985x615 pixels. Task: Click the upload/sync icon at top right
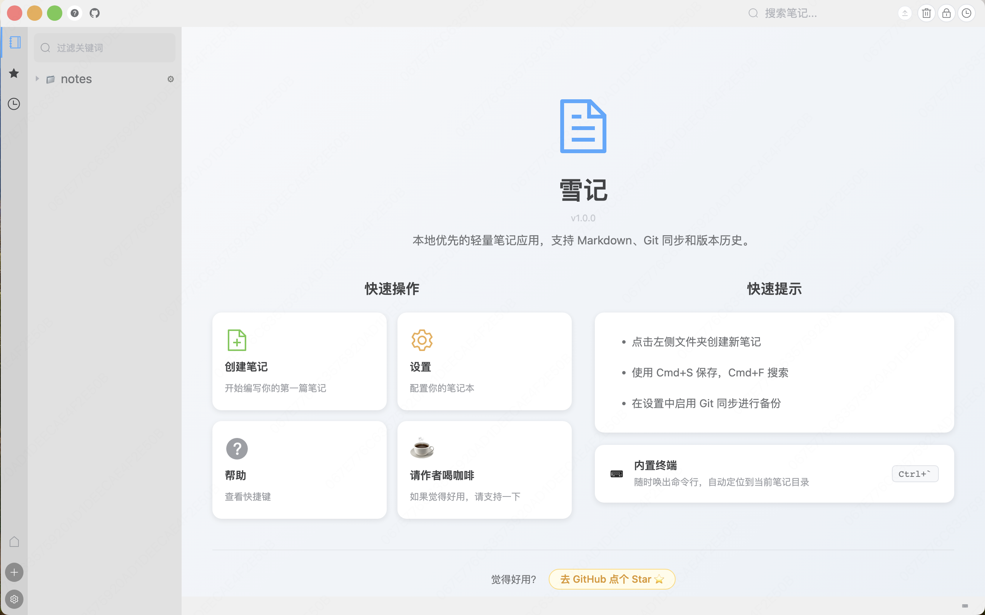(x=905, y=13)
